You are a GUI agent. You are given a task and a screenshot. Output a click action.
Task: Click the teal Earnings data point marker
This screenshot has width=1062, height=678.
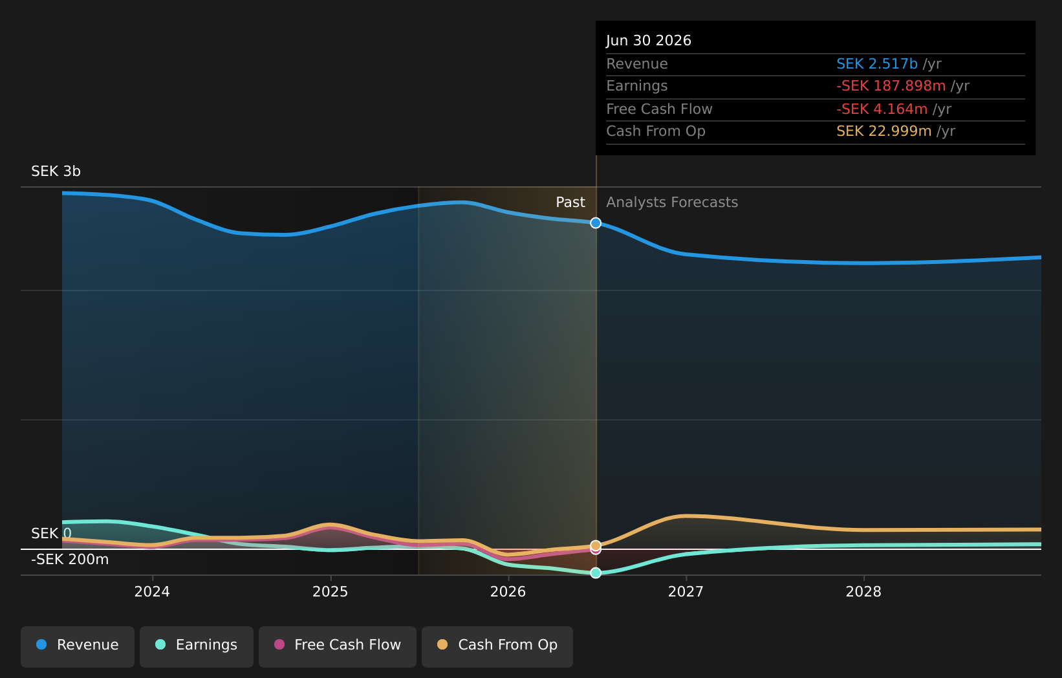click(596, 573)
